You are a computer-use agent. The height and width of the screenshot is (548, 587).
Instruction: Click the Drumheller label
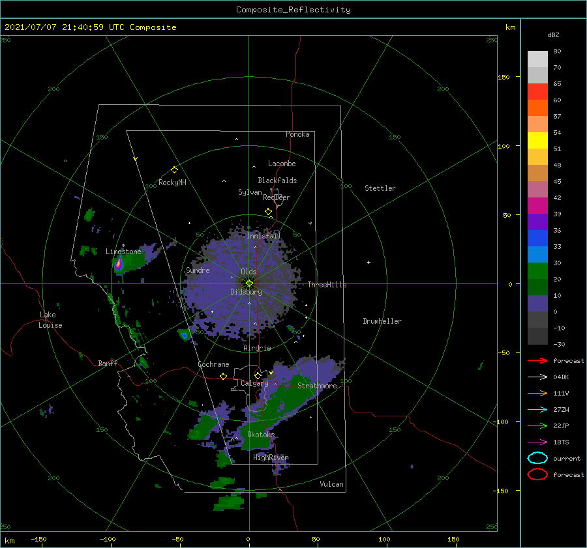point(382,321)
